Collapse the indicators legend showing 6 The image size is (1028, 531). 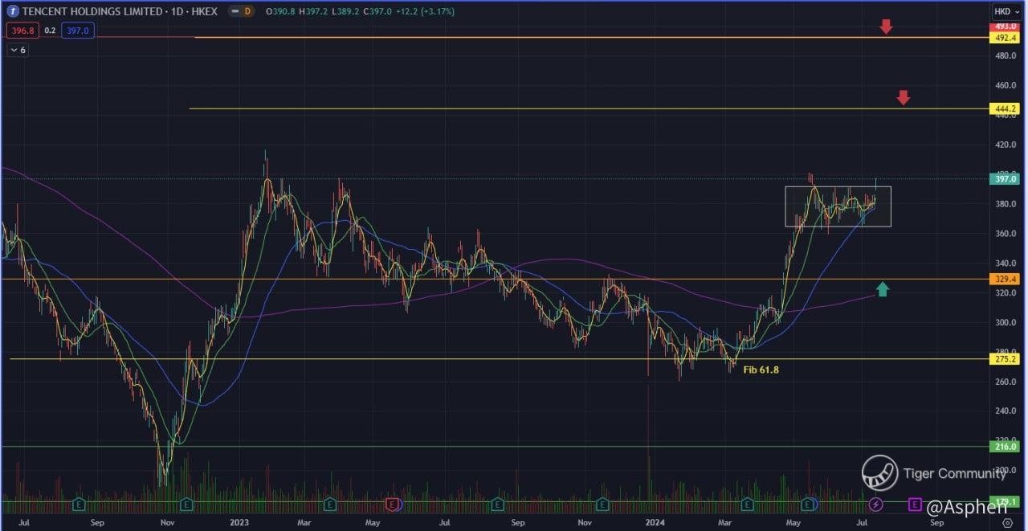[x=18, y=50]
